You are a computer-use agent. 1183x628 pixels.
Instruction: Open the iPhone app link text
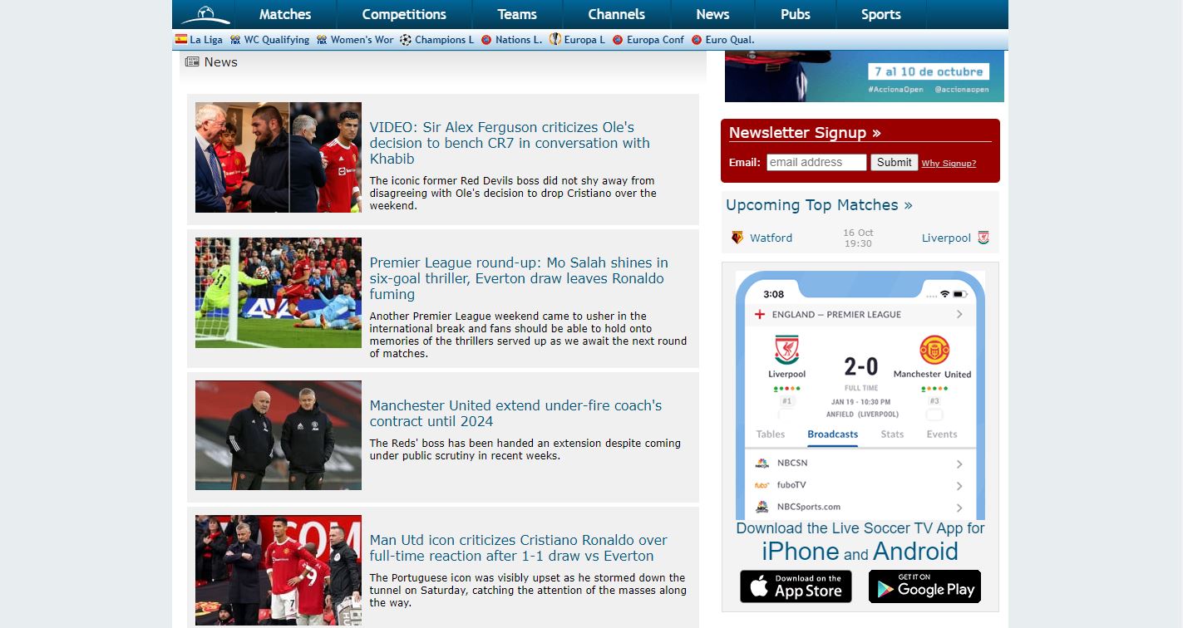pyautogui.click(x=801, y=552)
